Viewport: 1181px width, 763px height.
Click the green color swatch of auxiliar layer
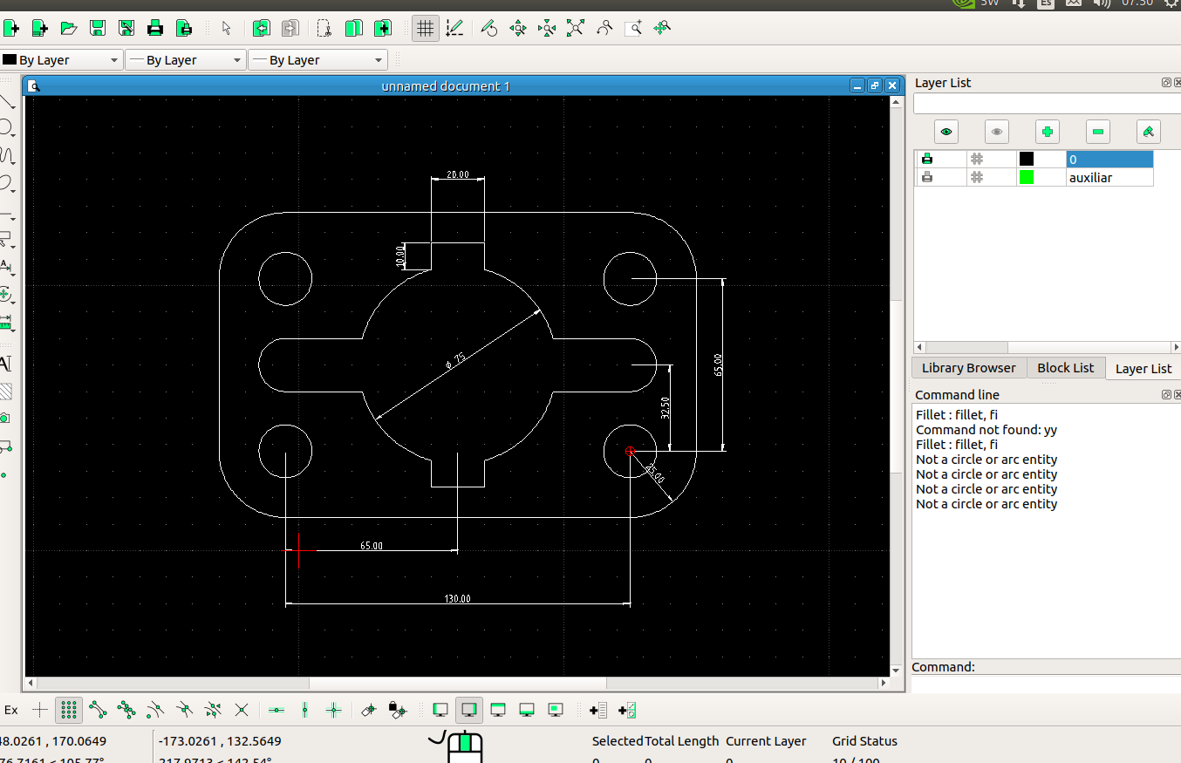tap(1027, 177)
